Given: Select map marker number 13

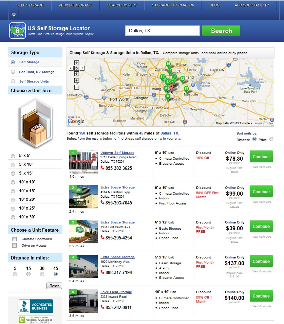Looking at the screenshot, I should click(x=186, y=89).
